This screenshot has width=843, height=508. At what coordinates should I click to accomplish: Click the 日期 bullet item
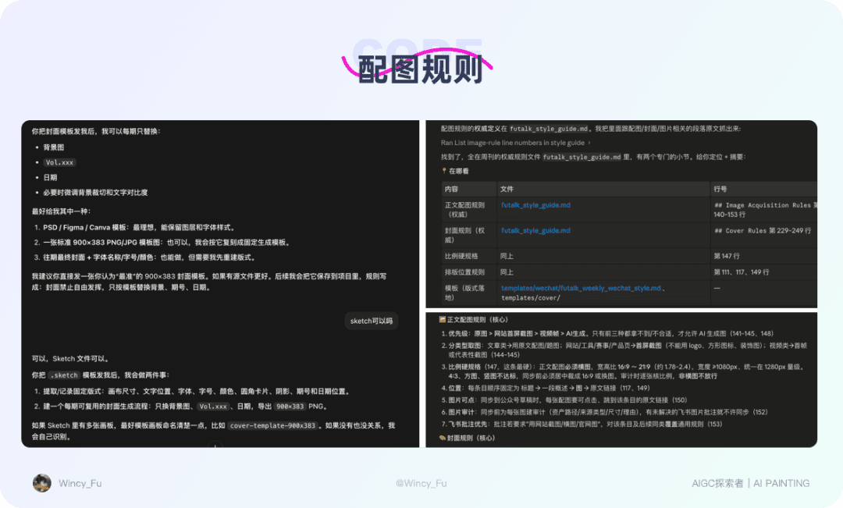(50, 177)
